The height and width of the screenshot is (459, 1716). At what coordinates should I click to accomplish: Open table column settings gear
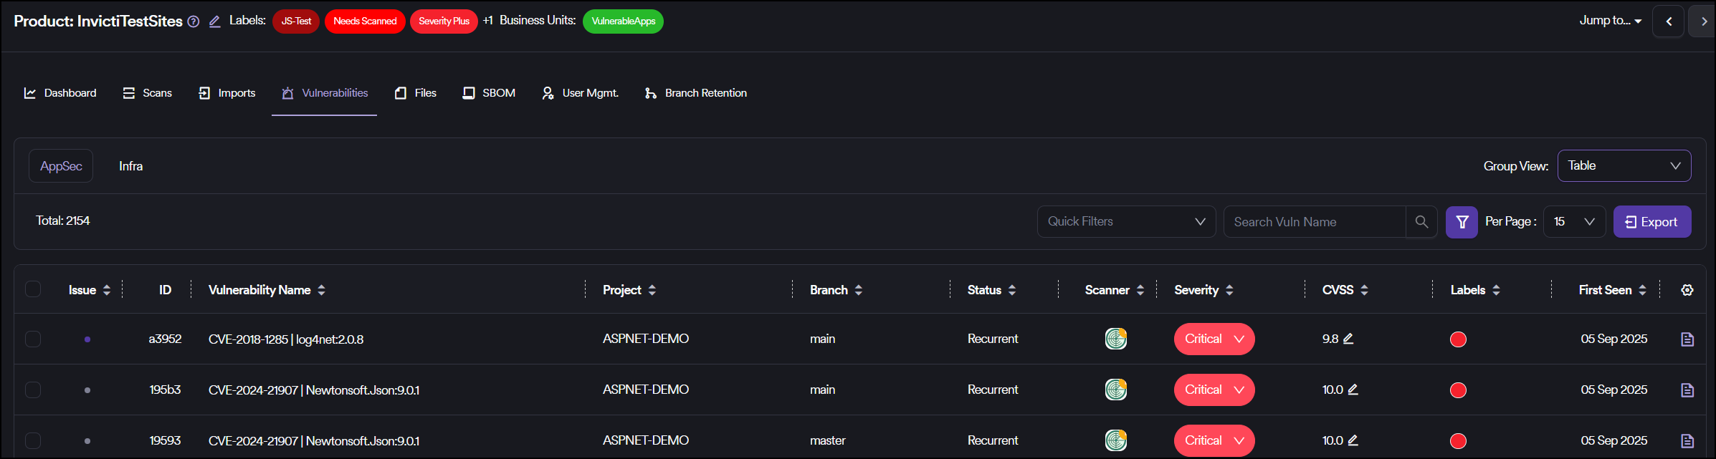pyautogui.click(x=1687, y=290)
